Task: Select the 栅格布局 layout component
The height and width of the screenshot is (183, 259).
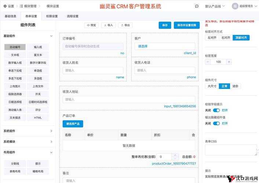Action: [38, 171]
